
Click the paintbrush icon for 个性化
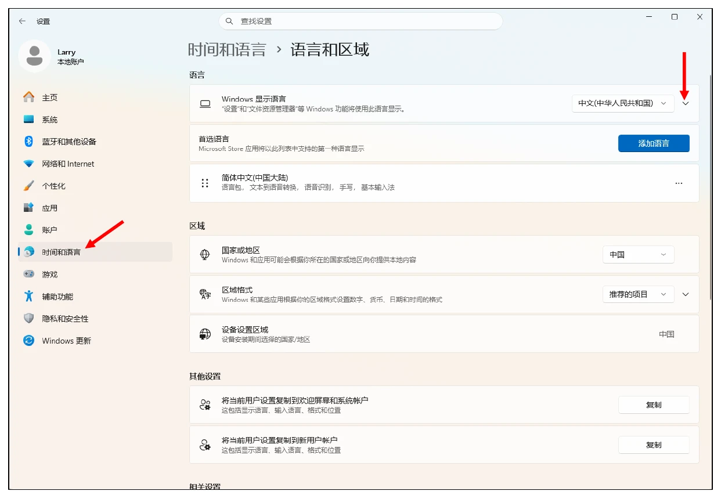28,186
